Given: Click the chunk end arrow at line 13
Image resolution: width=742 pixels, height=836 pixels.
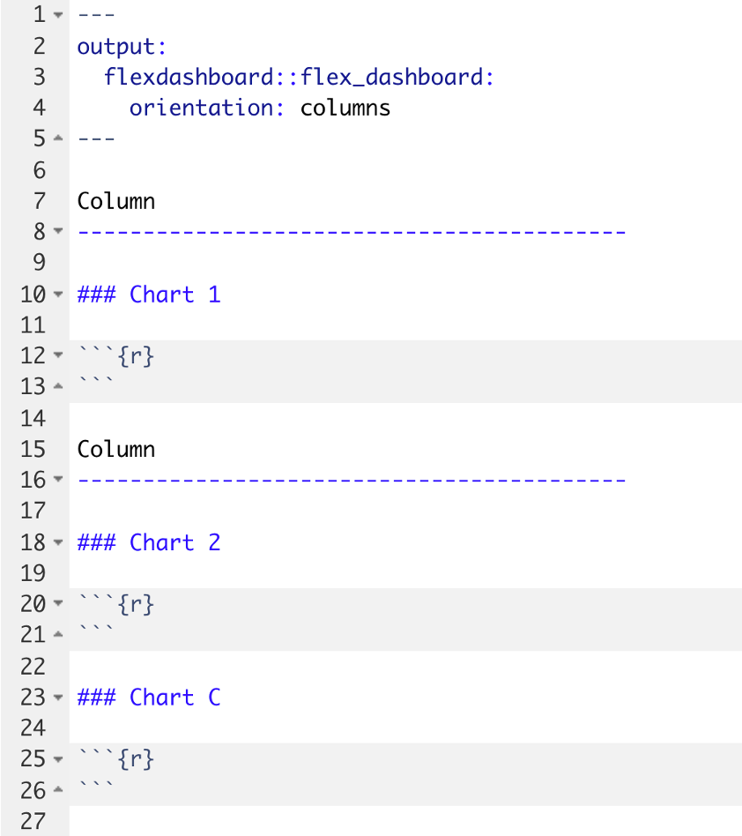Looking at the screenshot, I should point(58,386).
